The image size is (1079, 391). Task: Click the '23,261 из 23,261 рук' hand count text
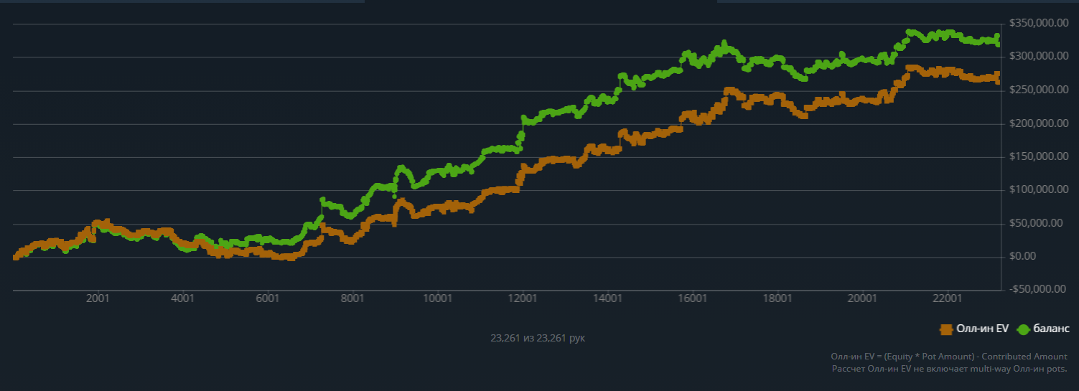(x=538, y=337)
